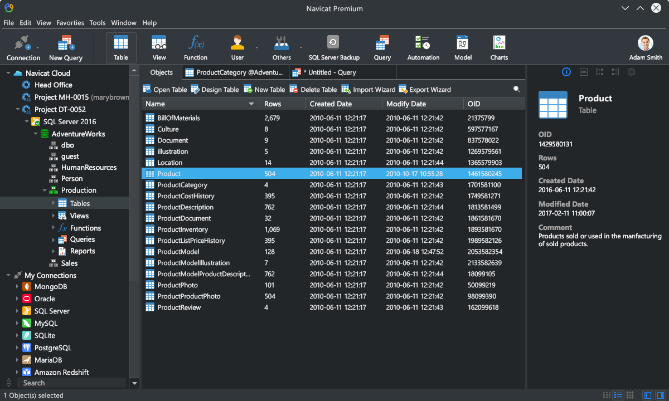Collapse the Project DT-0052 node
This screenshot has width=669, height=401.
click(17, 109)
